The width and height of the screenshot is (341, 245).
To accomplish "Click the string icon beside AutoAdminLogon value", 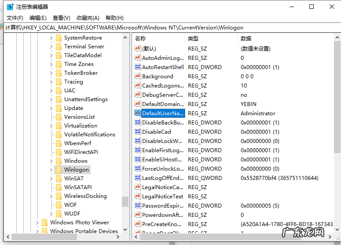I will click(137, 58).
